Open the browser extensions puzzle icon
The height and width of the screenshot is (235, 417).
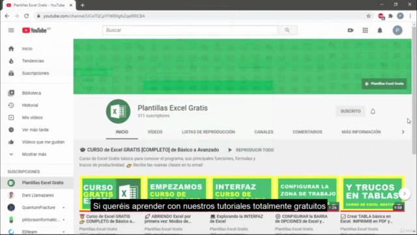coord(390,16)
